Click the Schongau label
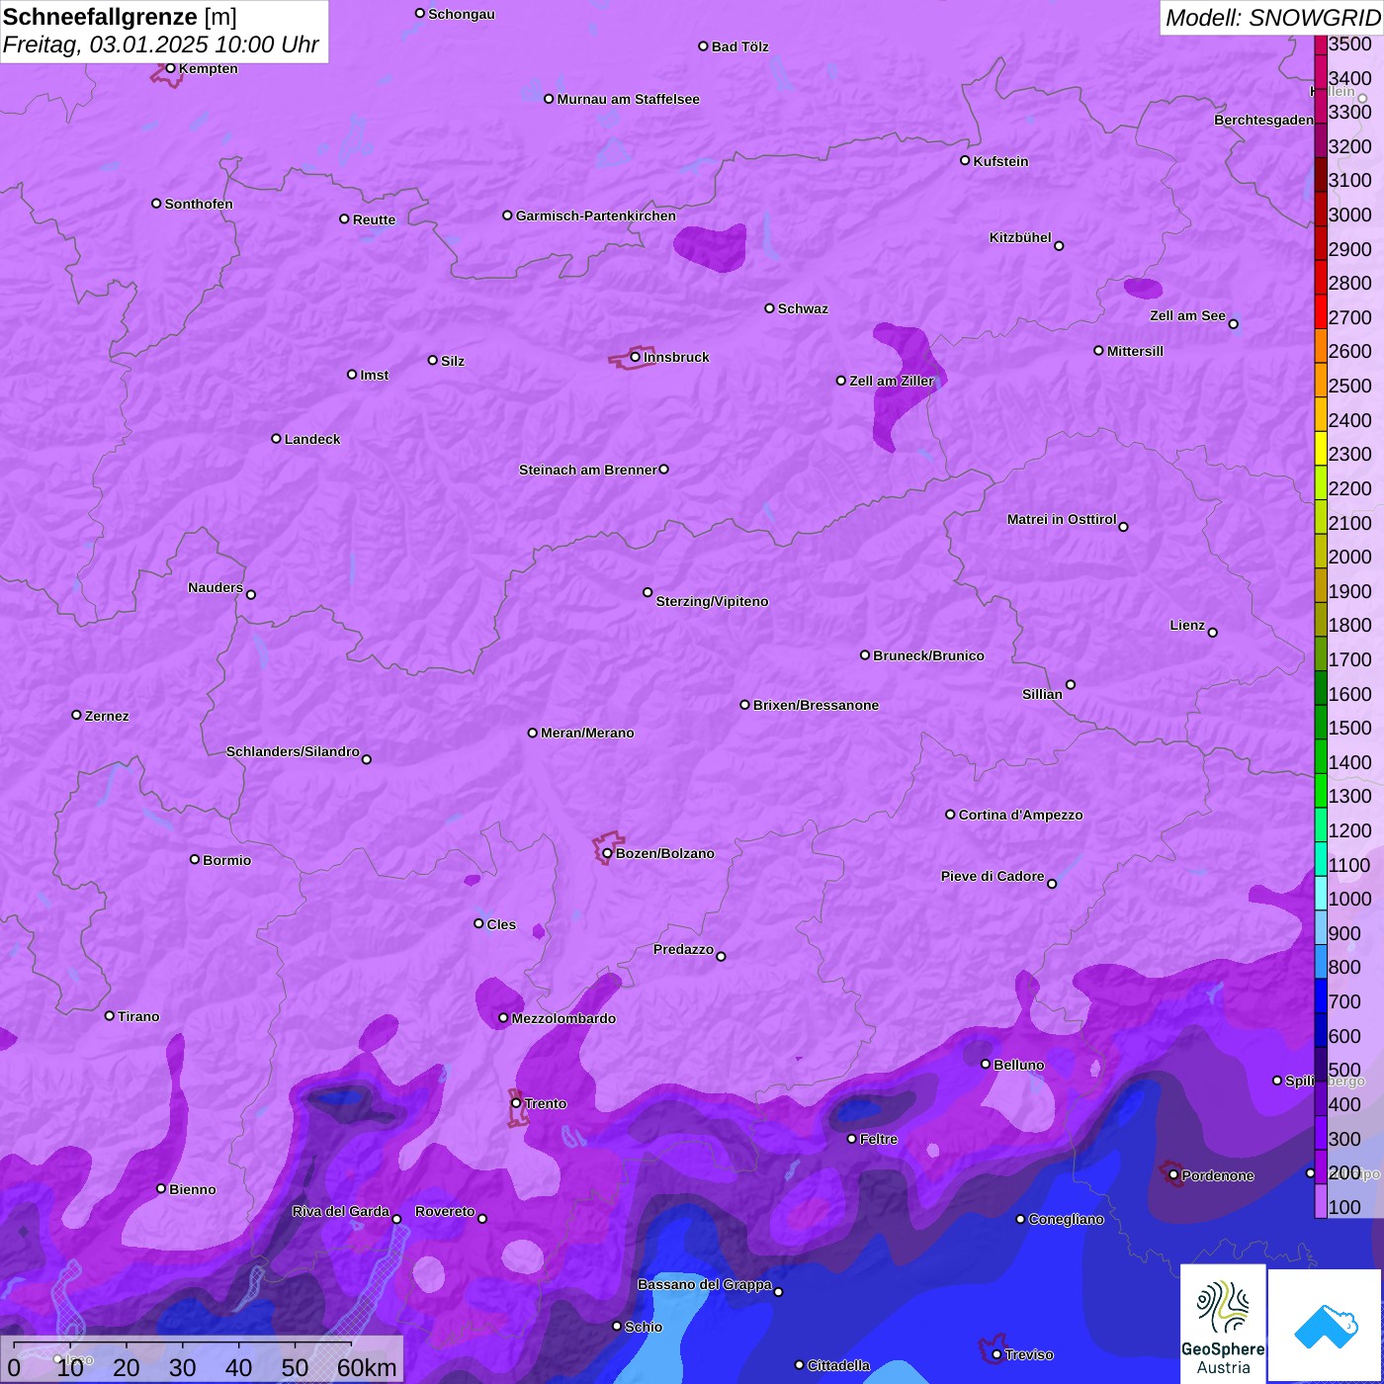1384x1384 pixels. 462,14
